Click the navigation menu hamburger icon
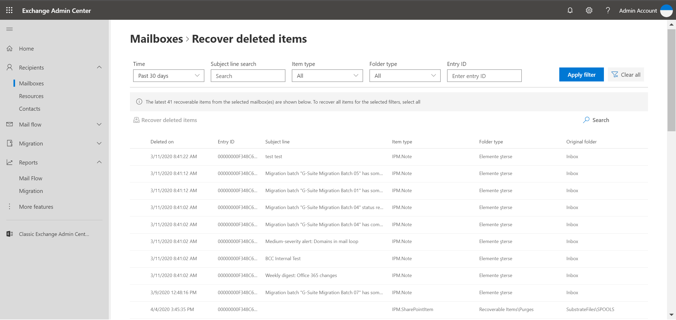The height and width of the screenshot is (320, 676). tap(10, 29)
